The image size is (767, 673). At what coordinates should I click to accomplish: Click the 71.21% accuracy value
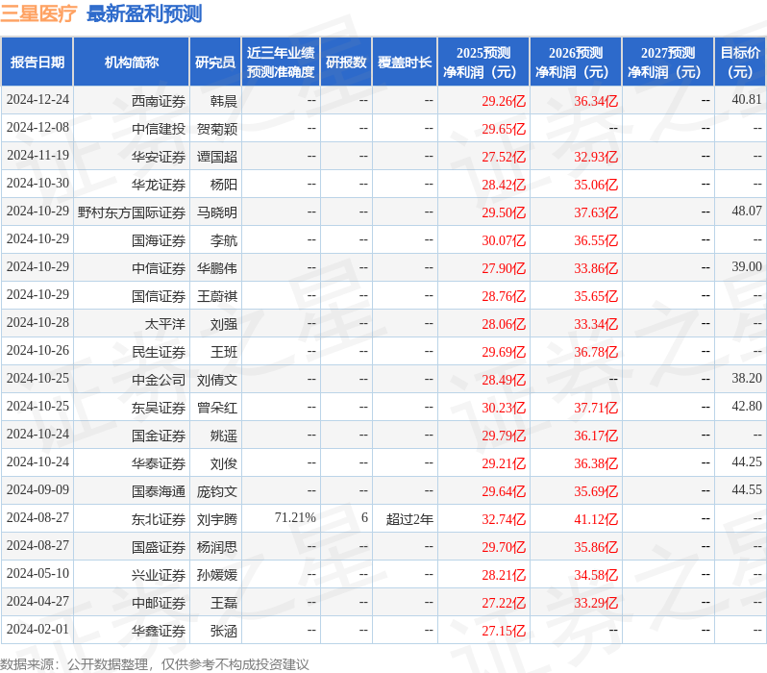[x=295, y=518]
